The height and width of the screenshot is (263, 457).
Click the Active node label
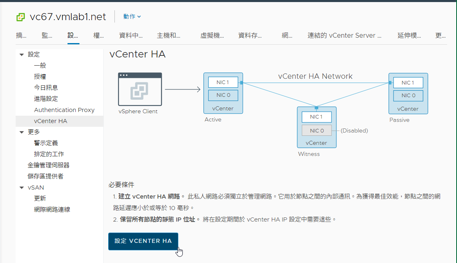213,120
